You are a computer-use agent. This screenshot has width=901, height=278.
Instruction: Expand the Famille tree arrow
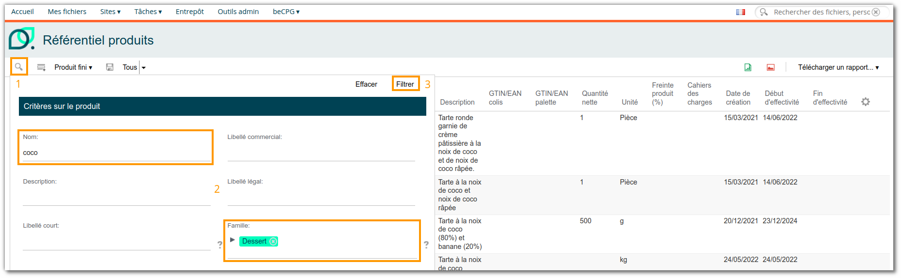[x=233, y=240]
